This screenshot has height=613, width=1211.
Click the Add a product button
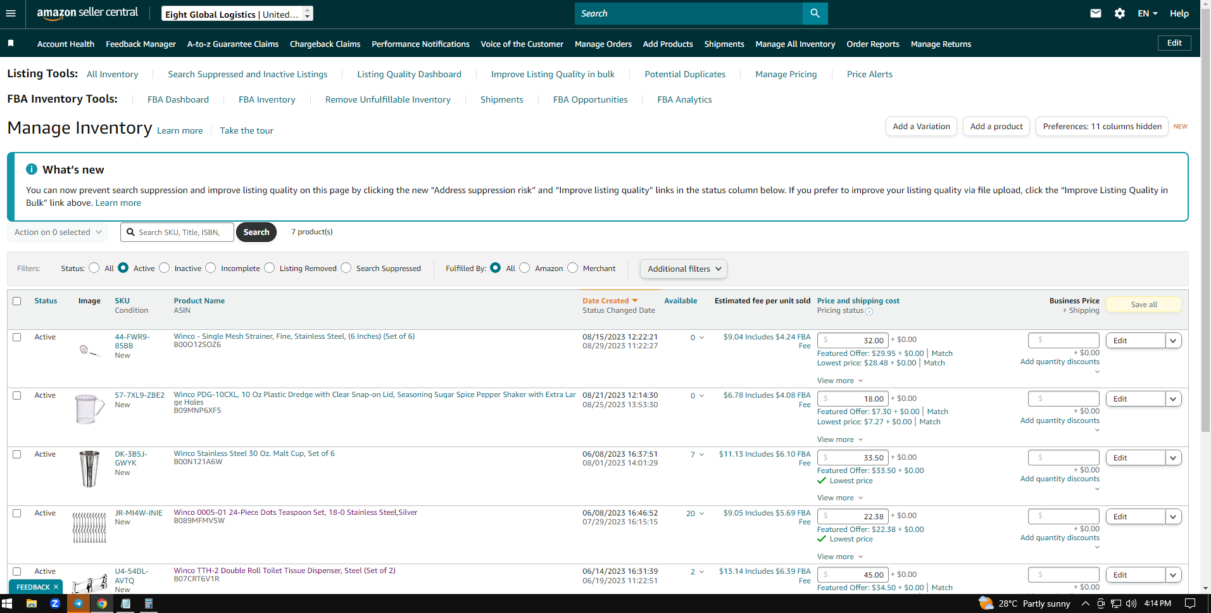[996, 126]
